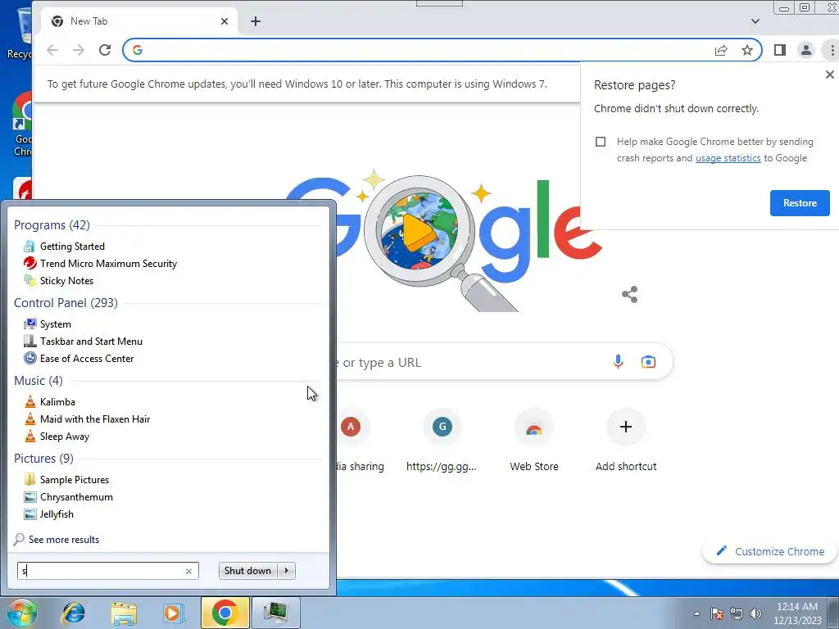Open the tab search chevron dropdown
This screenshot has width=839, height=629.
pyautogui.click(x=755, y=21)
